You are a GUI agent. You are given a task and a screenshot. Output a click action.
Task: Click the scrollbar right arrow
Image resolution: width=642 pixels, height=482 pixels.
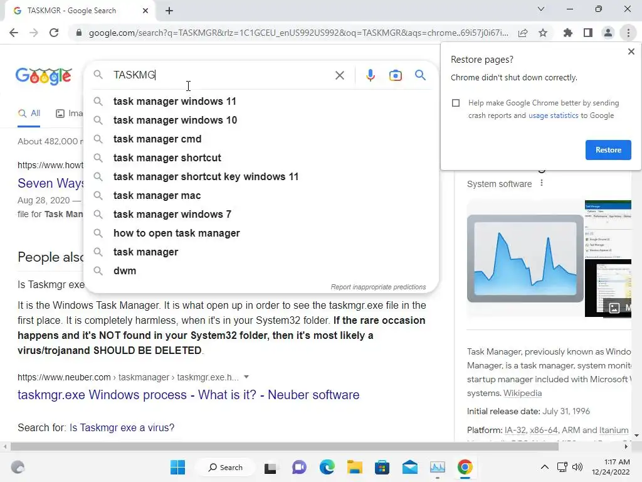pos(626,446)
